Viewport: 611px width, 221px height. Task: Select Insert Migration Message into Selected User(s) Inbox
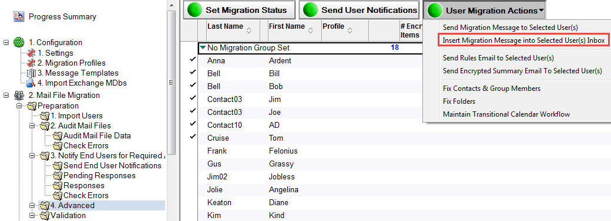pyautogui.click(x=523, y=40)
